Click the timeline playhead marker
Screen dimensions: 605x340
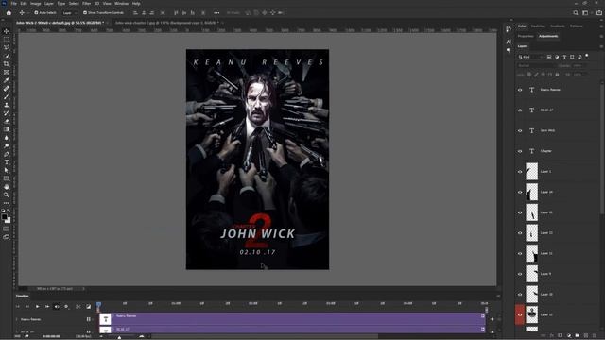coord(98,305)
